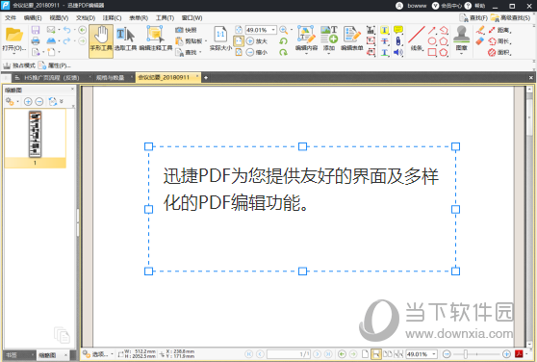Screen dimensions: 537x362
Task: Open the 工具(T) menu
Action: [x=166, y=17]
